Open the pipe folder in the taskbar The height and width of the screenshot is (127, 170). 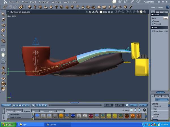pyautogui.click(x=31, y=125)
